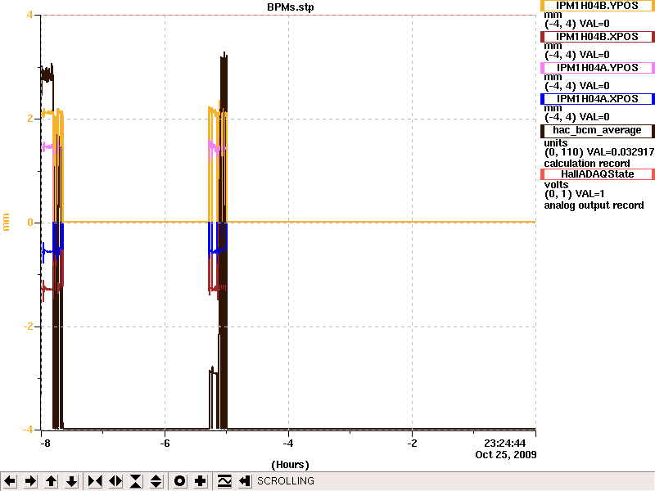This screenshot has height=491, width=655.
Task: Pan the plot right with the right arrow
Action: [30, 481]
